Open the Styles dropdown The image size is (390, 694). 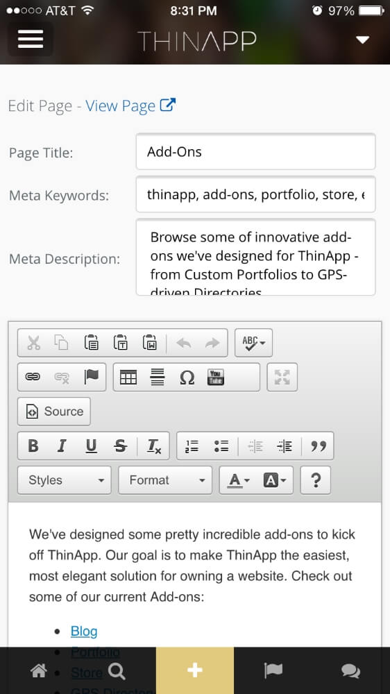[x=65, y=480]
